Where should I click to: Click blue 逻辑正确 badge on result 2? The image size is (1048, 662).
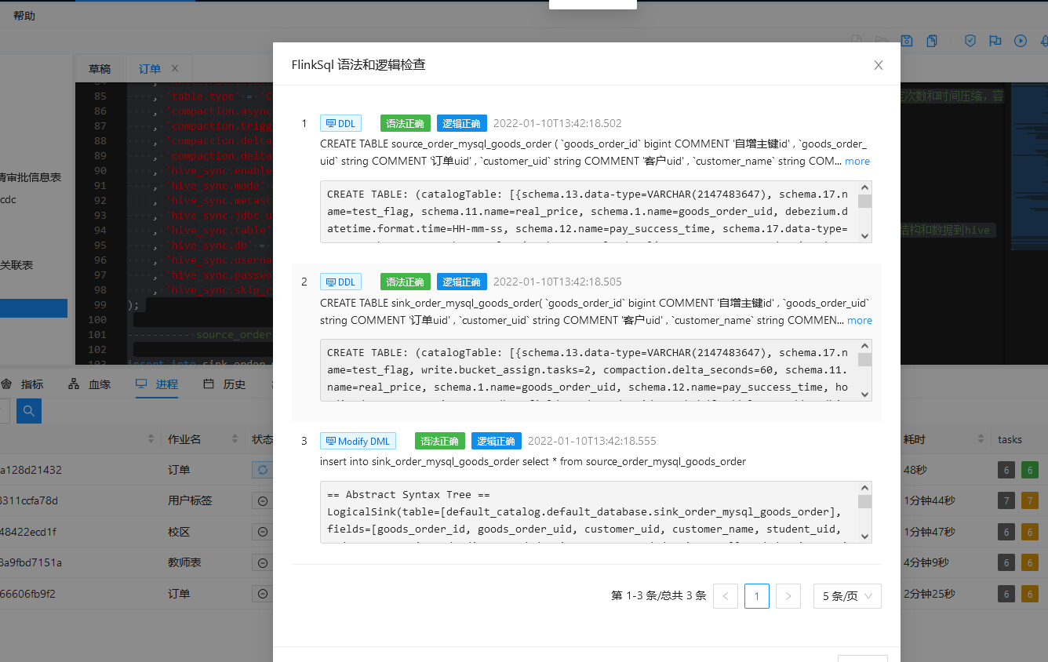pos(462,282)
